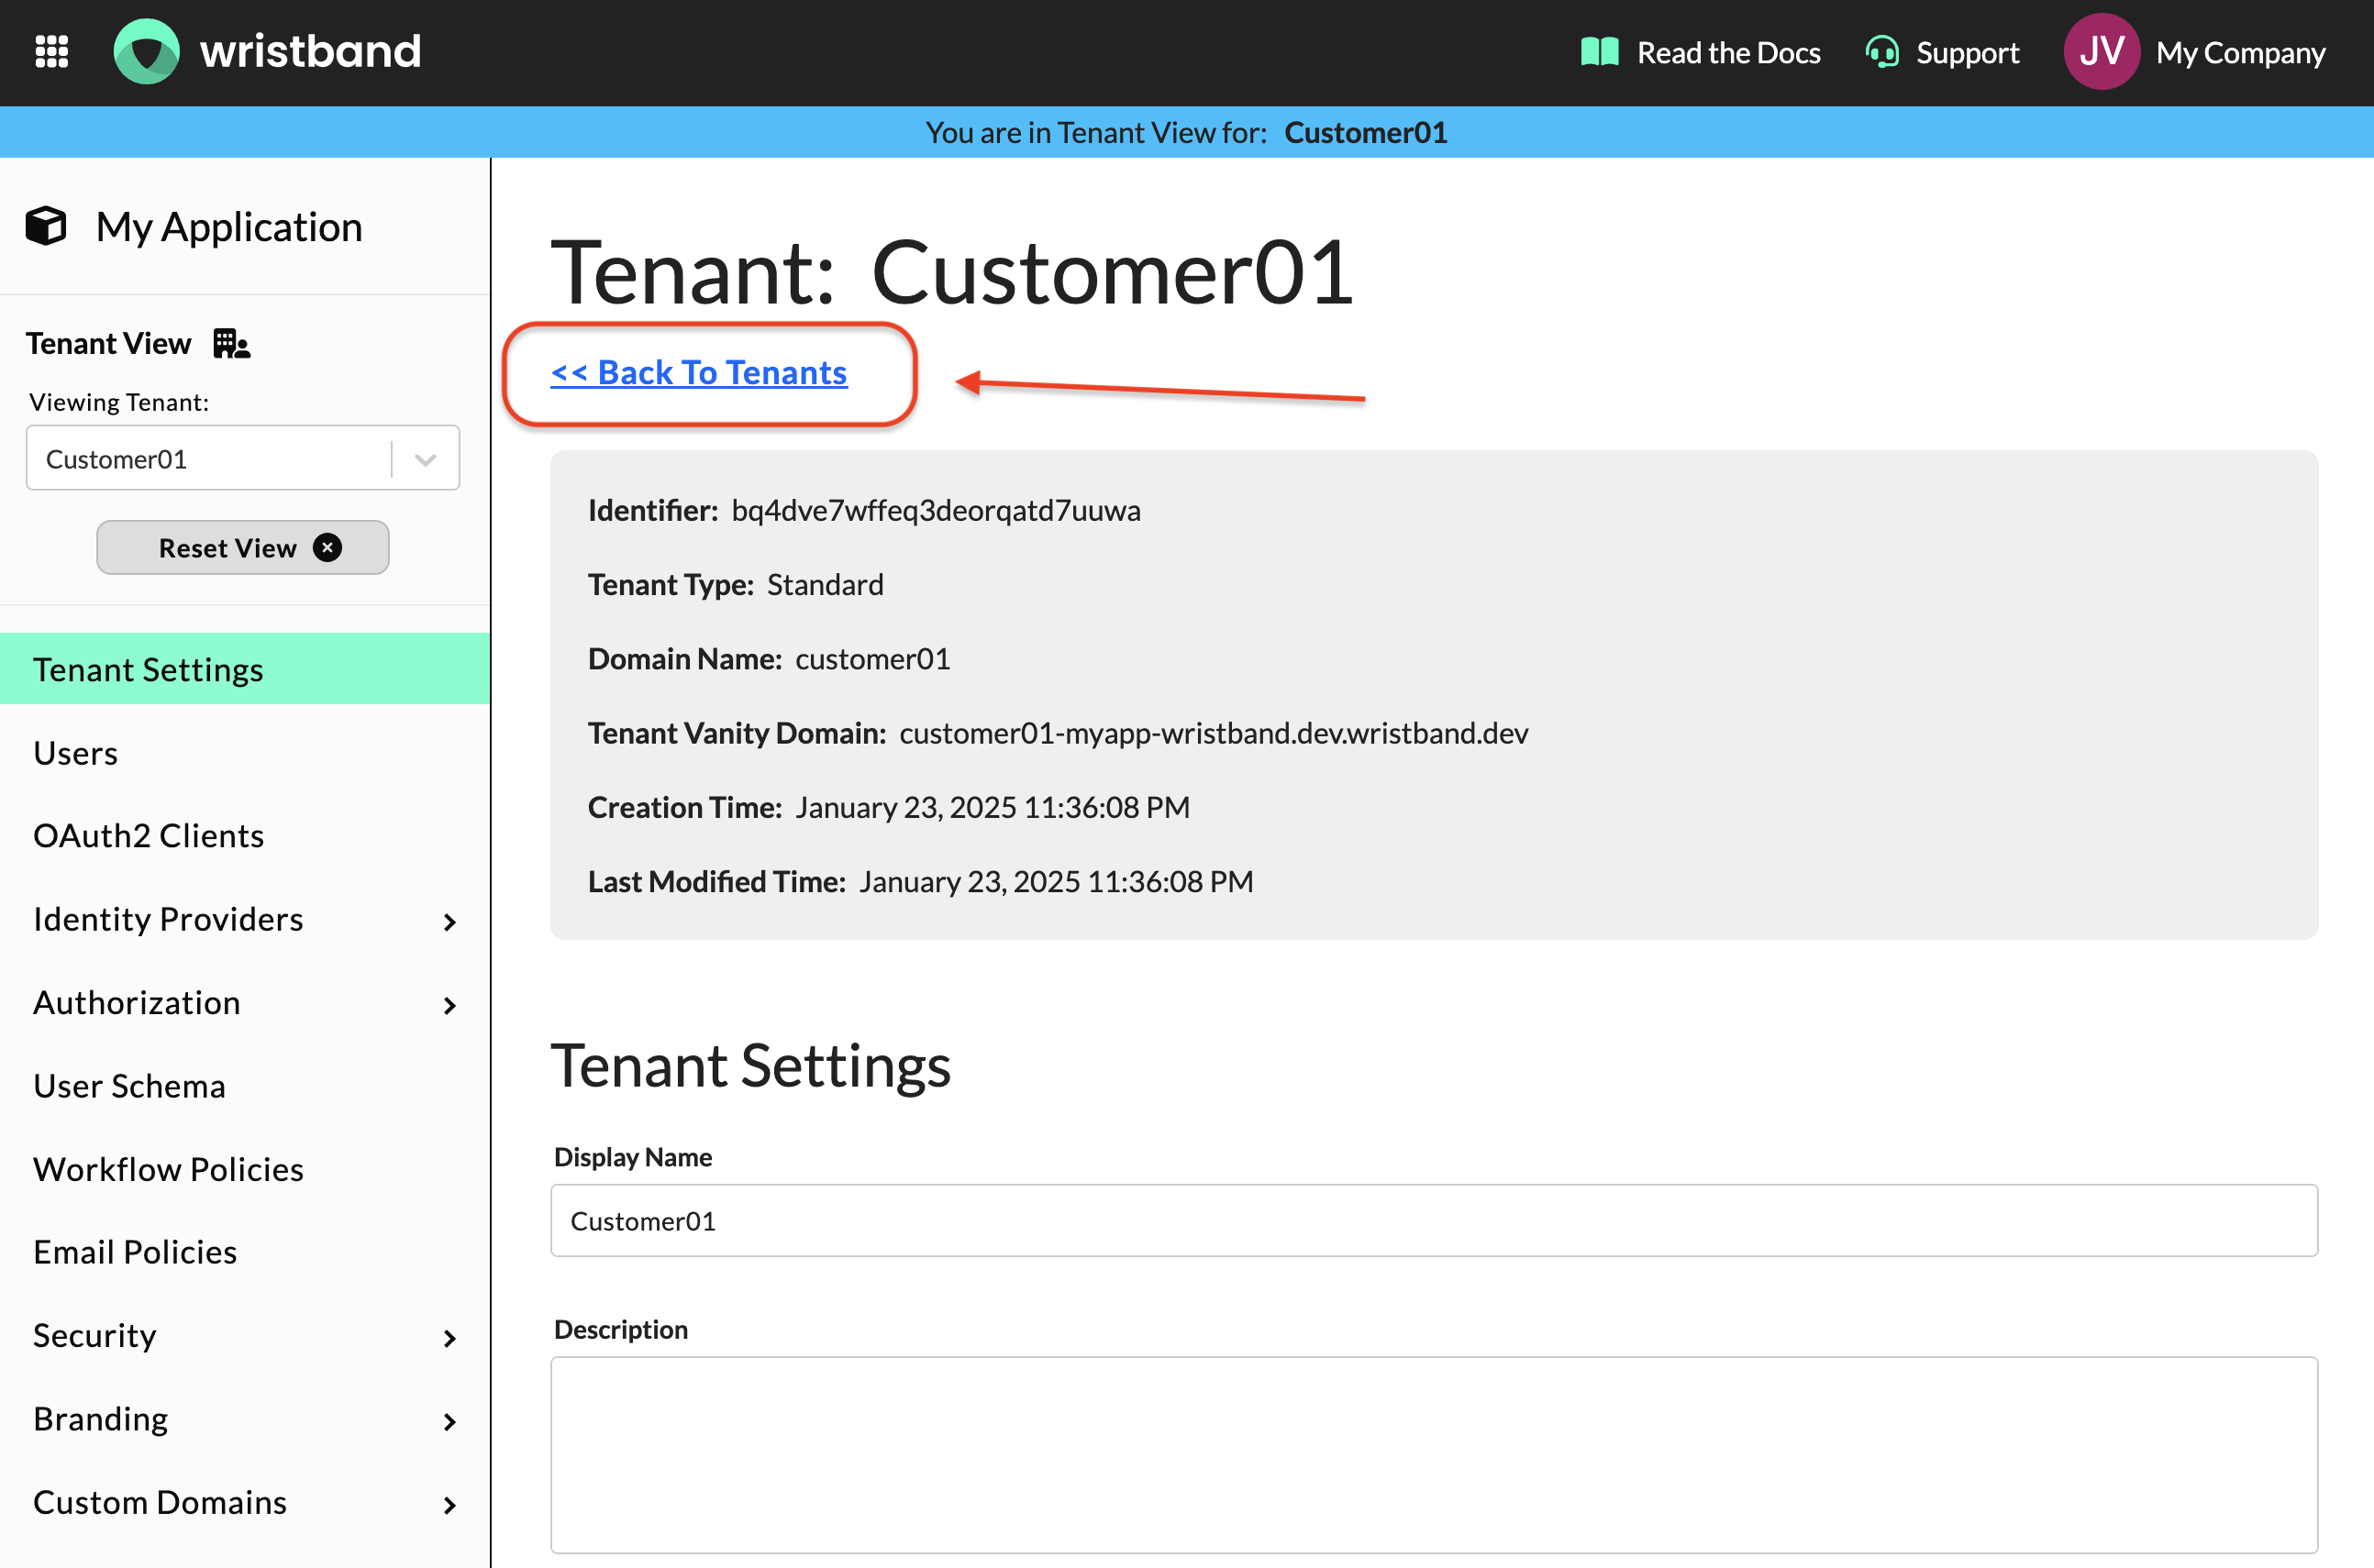Click the Wristband shield logo

[x=147, y=52]
